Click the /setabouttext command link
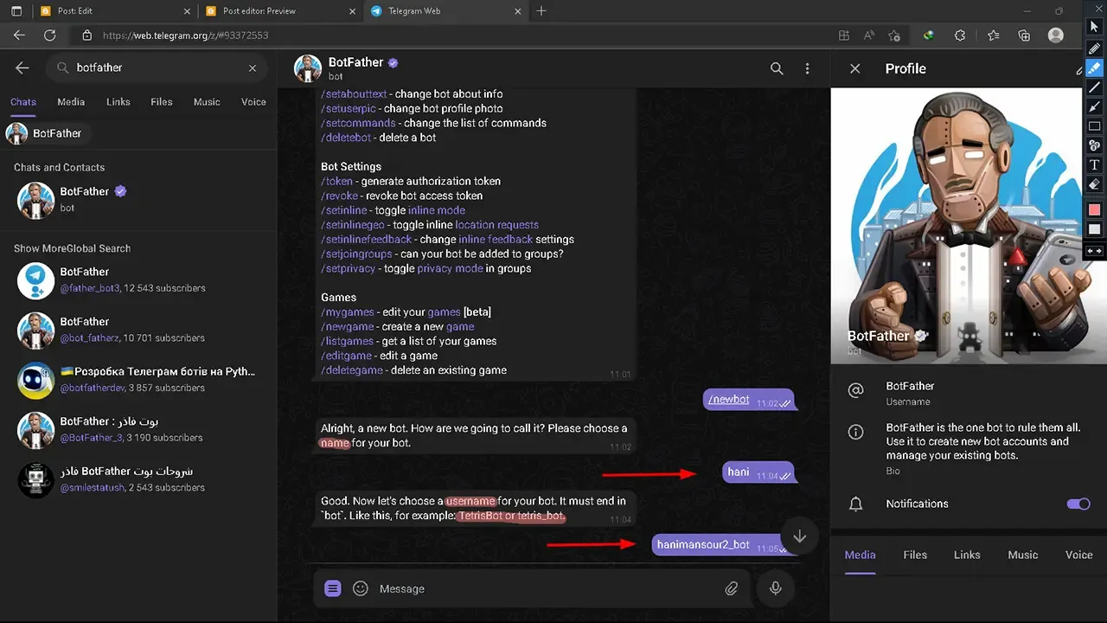 pyautogui.click(x=354, y=93)
